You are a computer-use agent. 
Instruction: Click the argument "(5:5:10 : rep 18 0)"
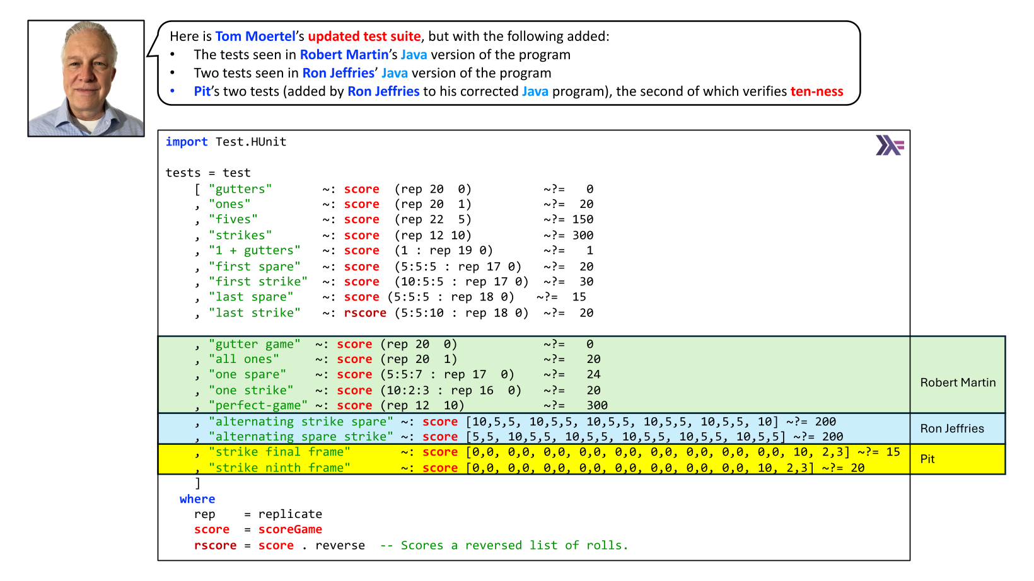[x=462, y=313]
